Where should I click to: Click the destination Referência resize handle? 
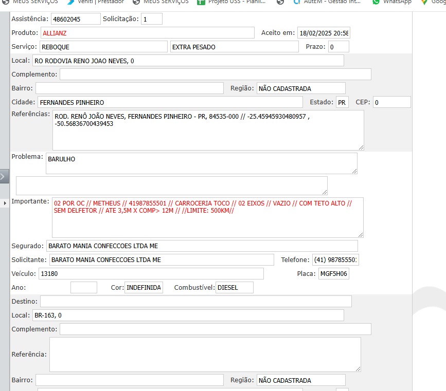(x=358, y=369)
